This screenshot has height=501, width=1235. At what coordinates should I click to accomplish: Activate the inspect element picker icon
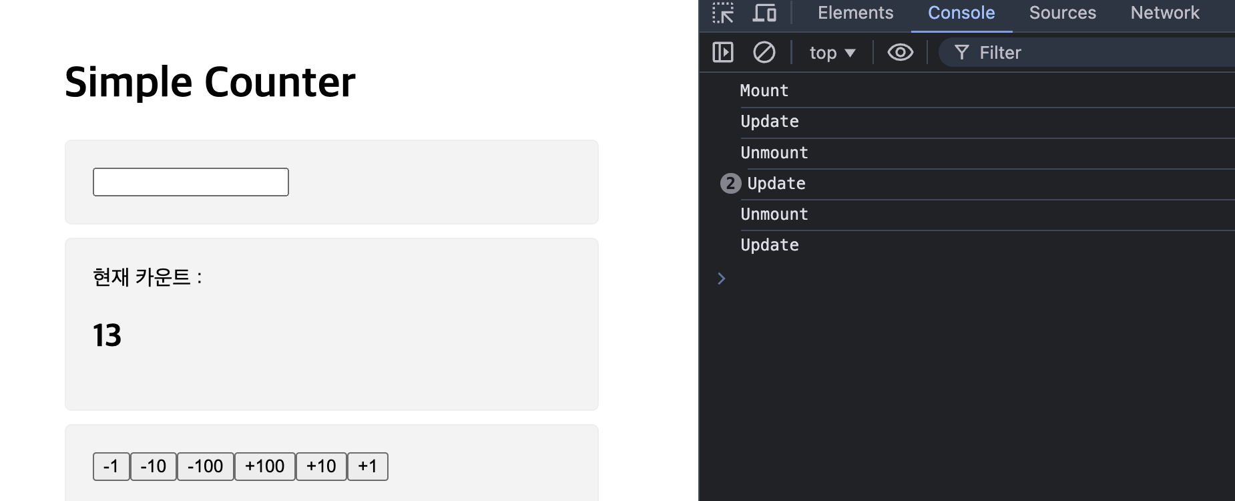(723, 13)
